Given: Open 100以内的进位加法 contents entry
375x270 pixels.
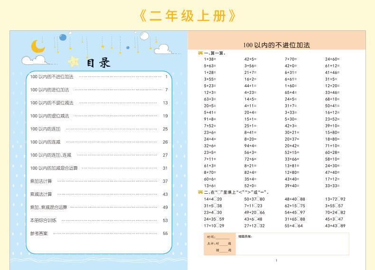Looking at the screenshot, I should click(x=49, y=90).
